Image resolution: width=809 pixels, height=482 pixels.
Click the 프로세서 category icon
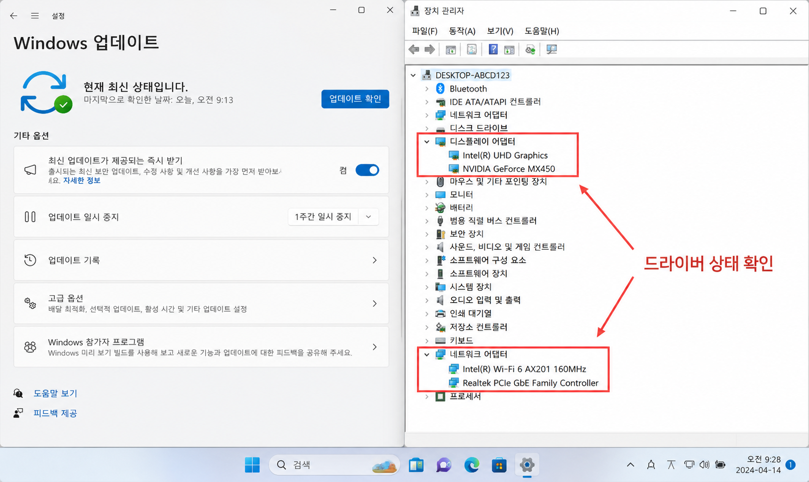[440, 396]
